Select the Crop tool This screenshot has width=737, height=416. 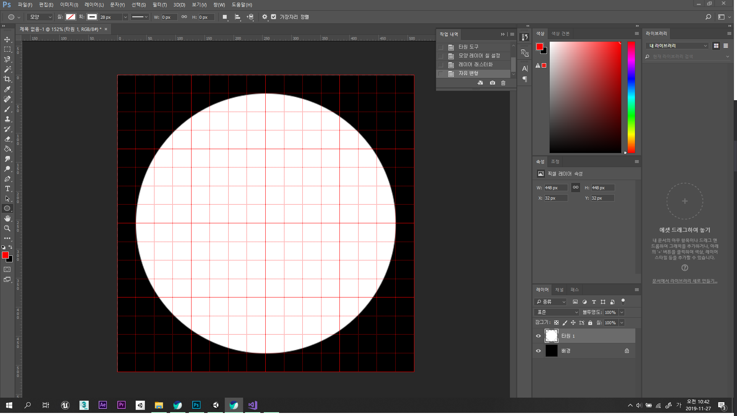coord(7,79)
